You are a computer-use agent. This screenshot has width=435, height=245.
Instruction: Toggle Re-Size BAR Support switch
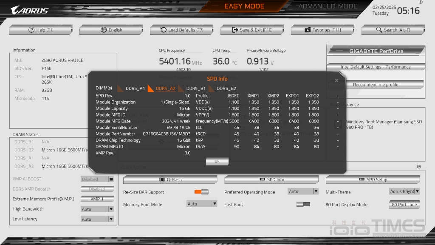[201, 192]
